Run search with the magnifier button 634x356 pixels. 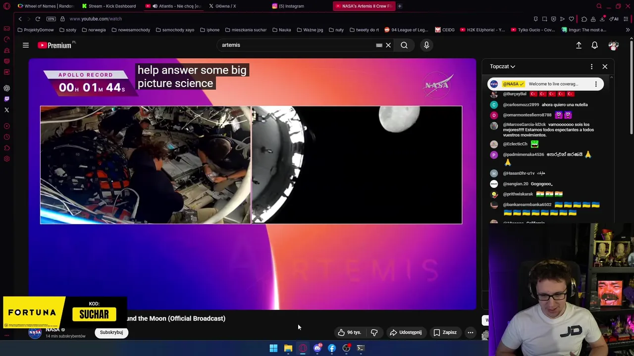click(x=404, y=45)
